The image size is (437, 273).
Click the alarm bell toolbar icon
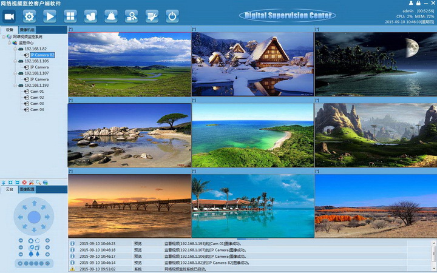coord(111,16)
